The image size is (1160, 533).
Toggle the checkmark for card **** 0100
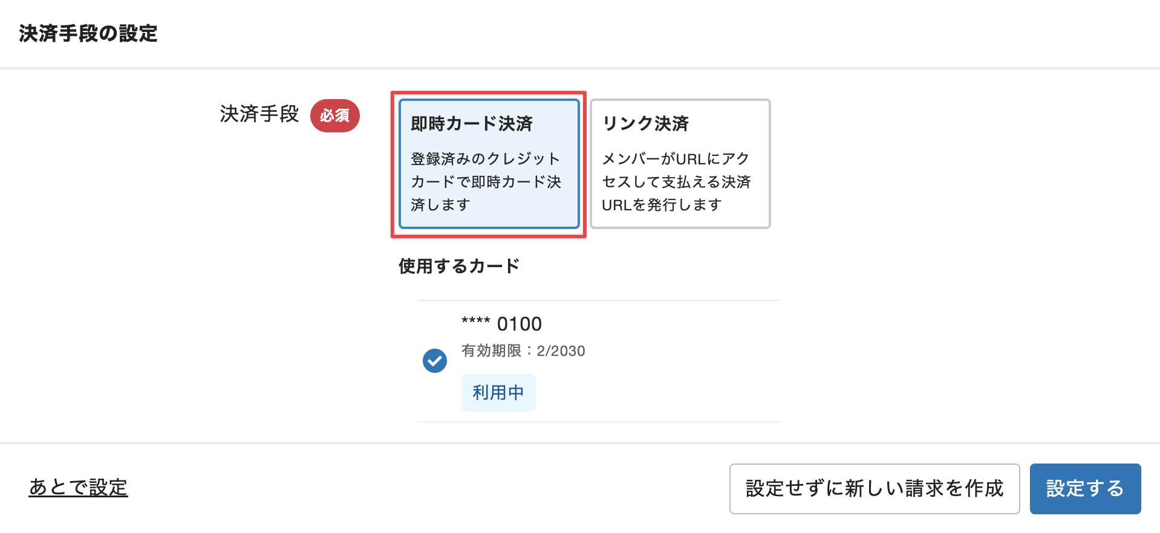(x=434, y=360)
